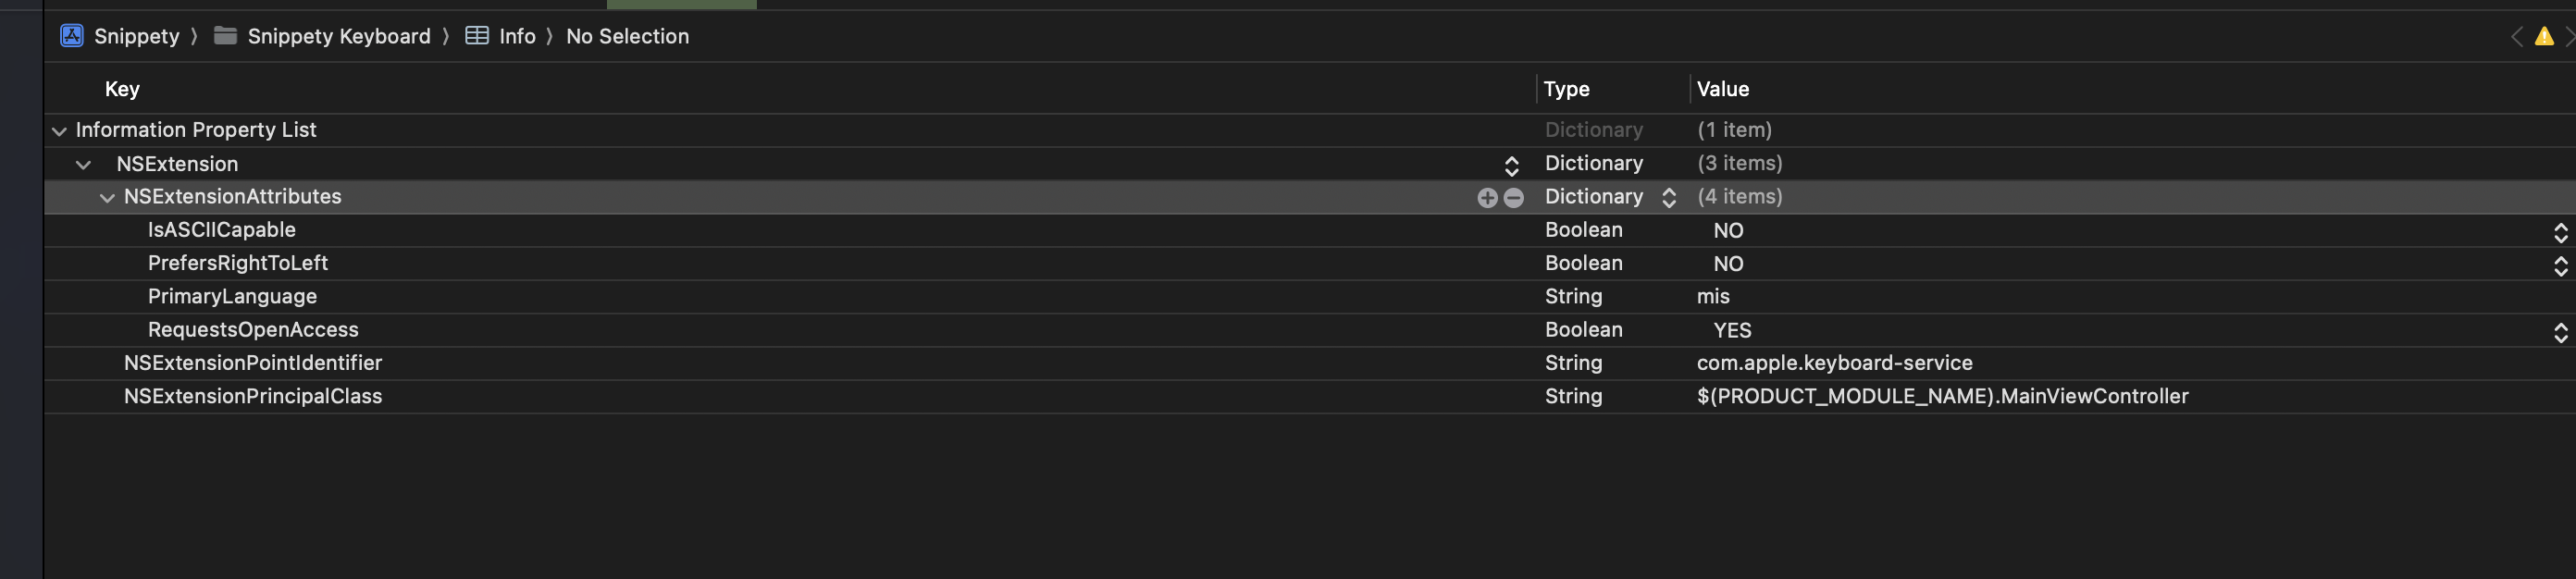Click the yellow warning triangle icon
This screenshot has width=2576, height=579.
(x=2544, y=37)
